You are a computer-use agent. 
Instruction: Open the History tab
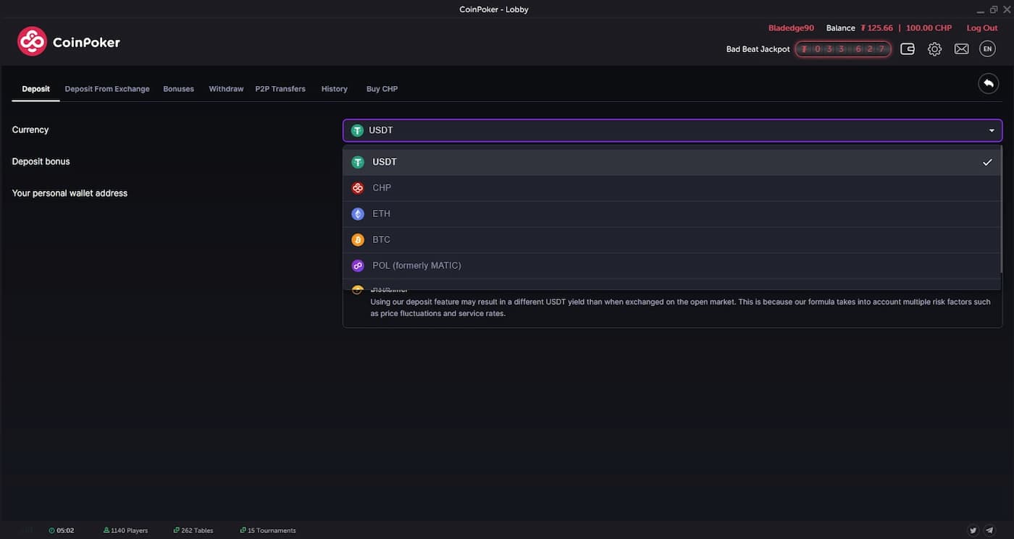coord(335,89)
